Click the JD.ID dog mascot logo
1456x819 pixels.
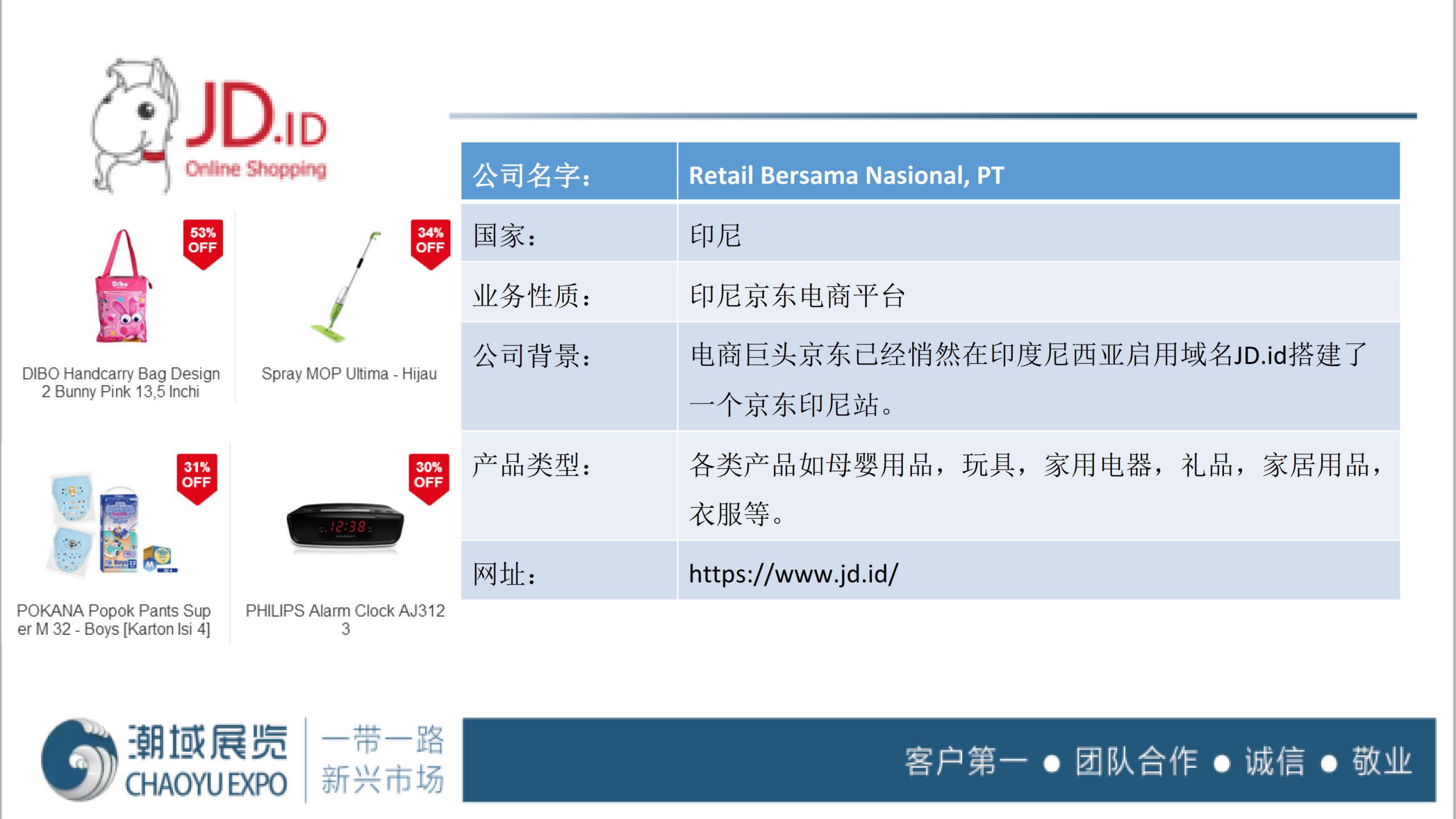(x=135, y=125)
